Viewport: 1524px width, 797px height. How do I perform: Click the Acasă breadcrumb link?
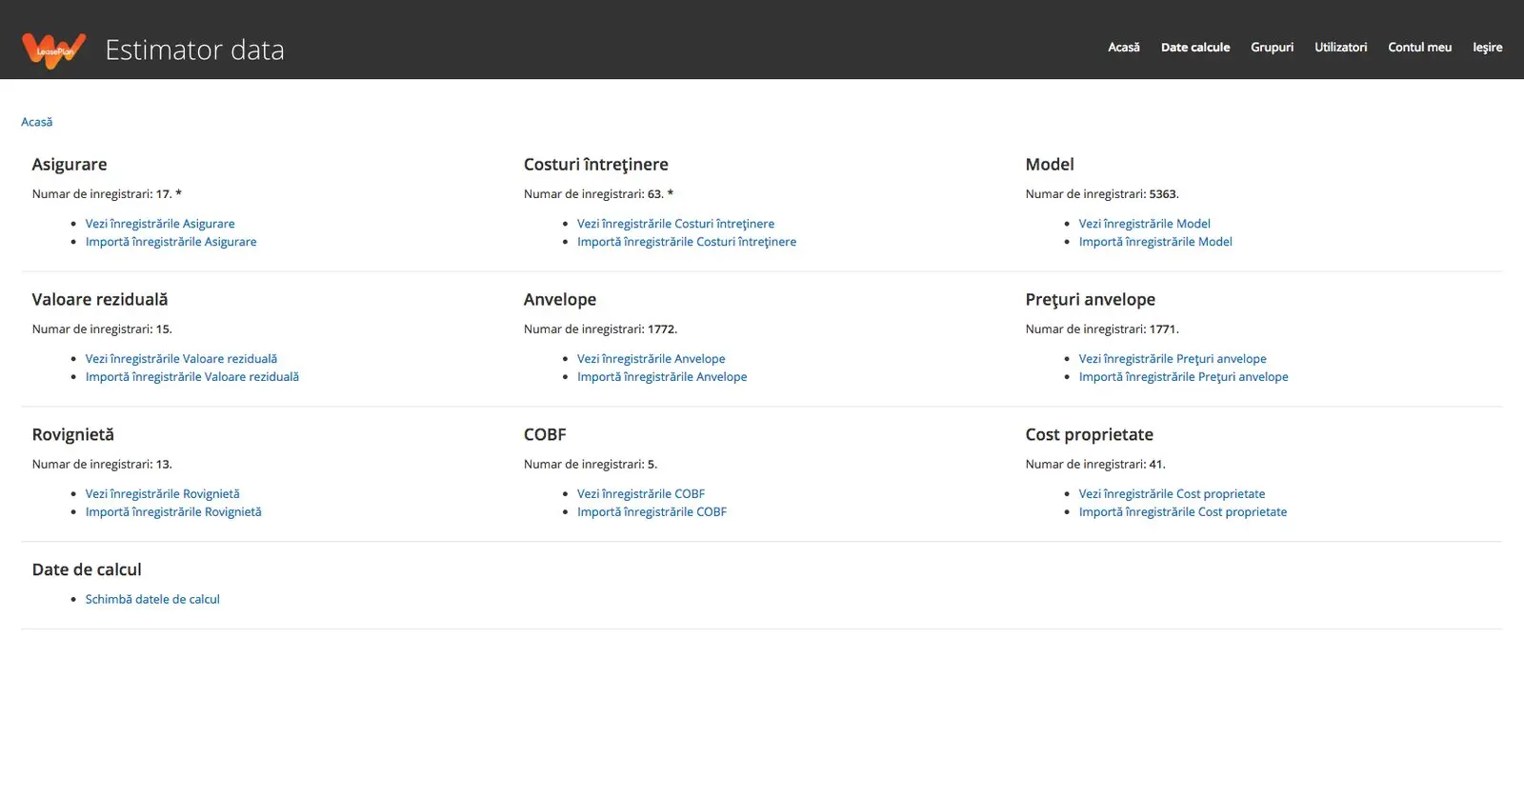37,122
